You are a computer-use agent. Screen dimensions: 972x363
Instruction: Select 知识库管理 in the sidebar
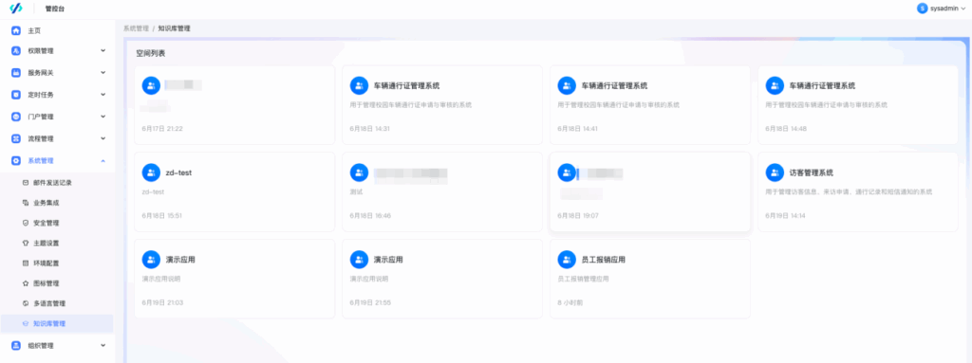click(57, 323)
